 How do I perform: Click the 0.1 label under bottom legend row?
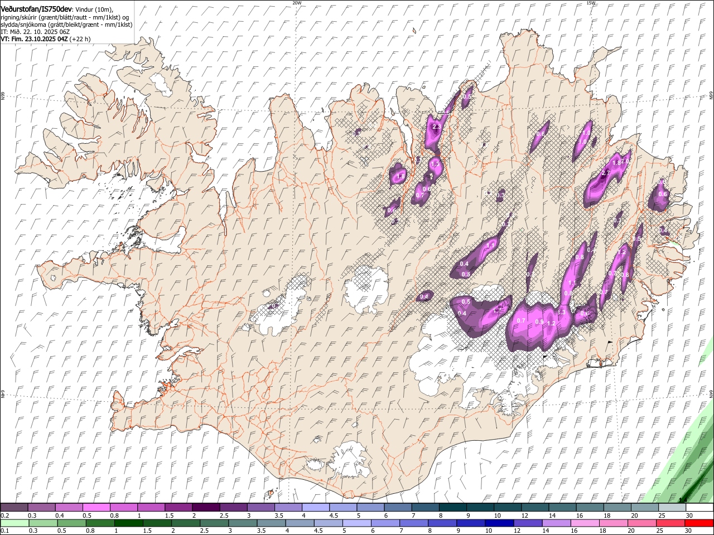(4, 531)
